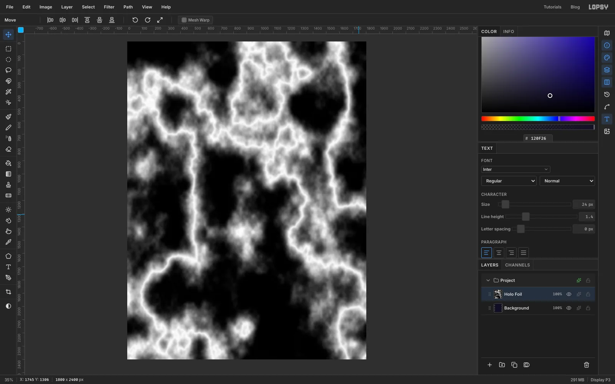615x384 pixels.
Task: Click the Mesh Warp button
Action: tap(195, 20)
